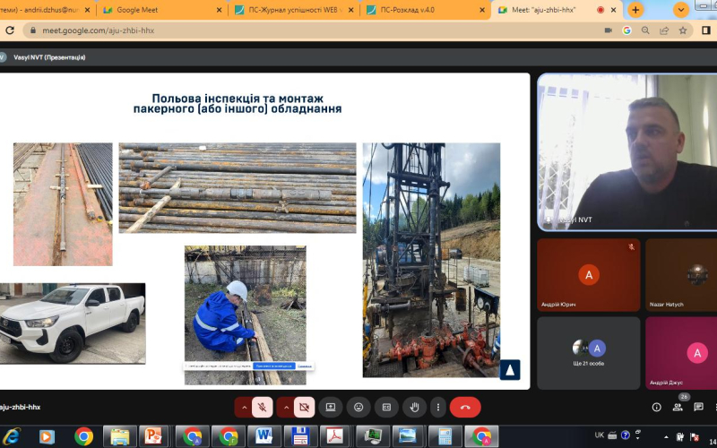Open meeting details info icon
The width and height of the screenshot is (717, 448).
click(x=656, y=407)
